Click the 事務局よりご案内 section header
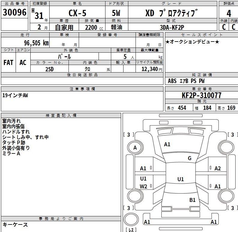This screenshot has width=238, height=232. 61,219
